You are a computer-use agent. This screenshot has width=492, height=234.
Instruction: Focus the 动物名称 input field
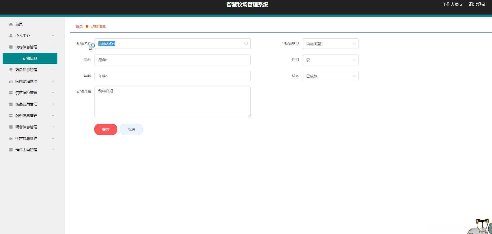(x=172, y=44)
